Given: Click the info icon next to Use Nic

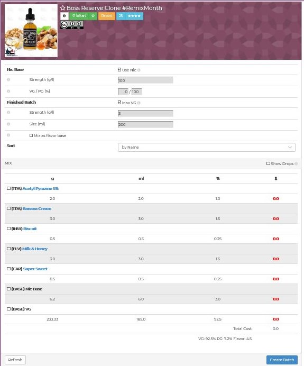Looking at the screenshot, I should 139,70.
